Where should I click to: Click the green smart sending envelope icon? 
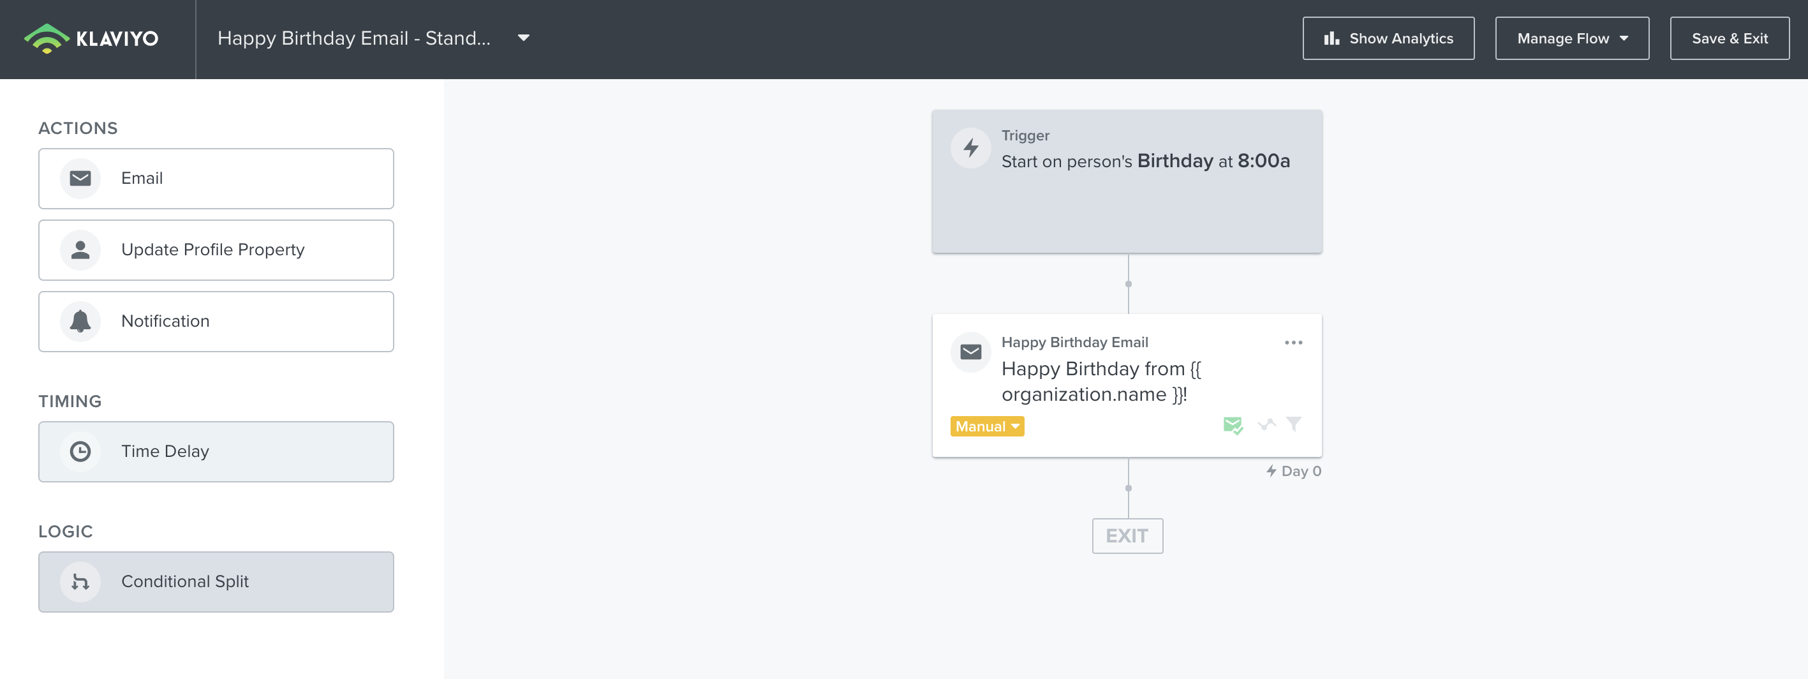[1233, 425]
